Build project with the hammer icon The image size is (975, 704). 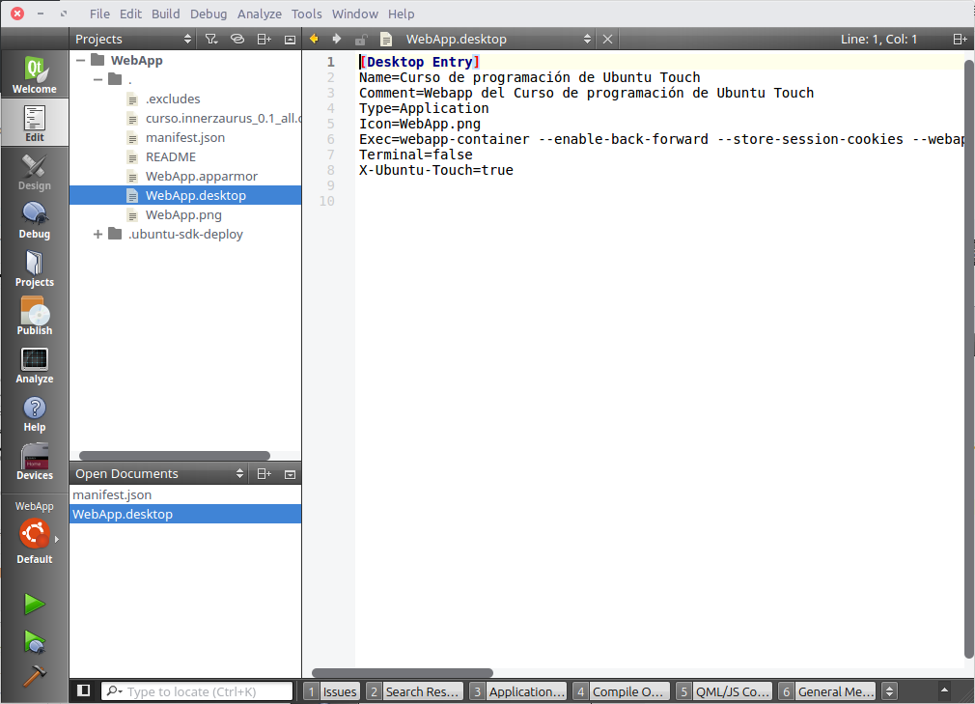click(34, 677)
